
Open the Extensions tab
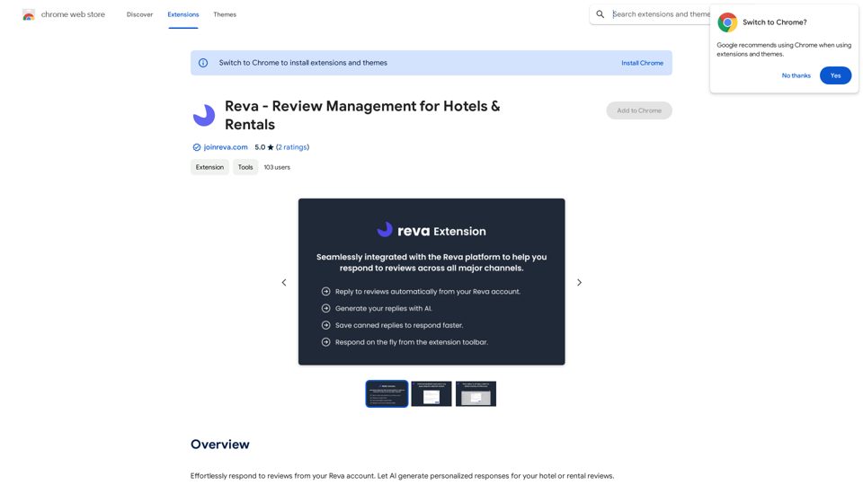click(183, 14)
